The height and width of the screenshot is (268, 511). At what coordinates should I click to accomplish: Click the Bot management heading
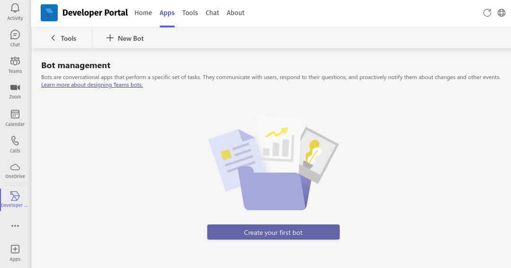click(x=76, y=65)
